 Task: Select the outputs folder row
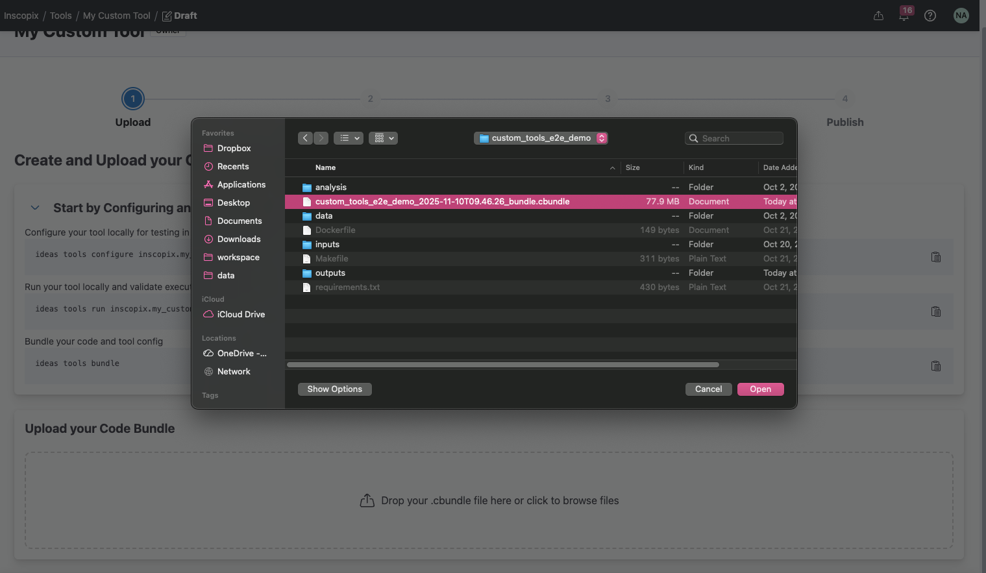330,273
